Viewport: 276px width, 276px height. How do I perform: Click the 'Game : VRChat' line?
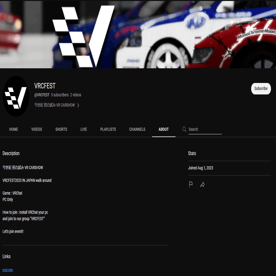(x=12, y=193)
